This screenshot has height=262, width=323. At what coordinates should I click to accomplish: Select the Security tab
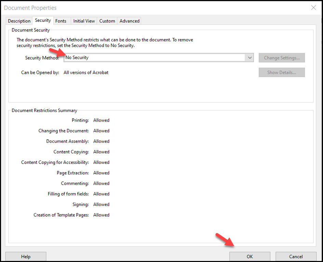pyautogui.click(x=42, y=20)
